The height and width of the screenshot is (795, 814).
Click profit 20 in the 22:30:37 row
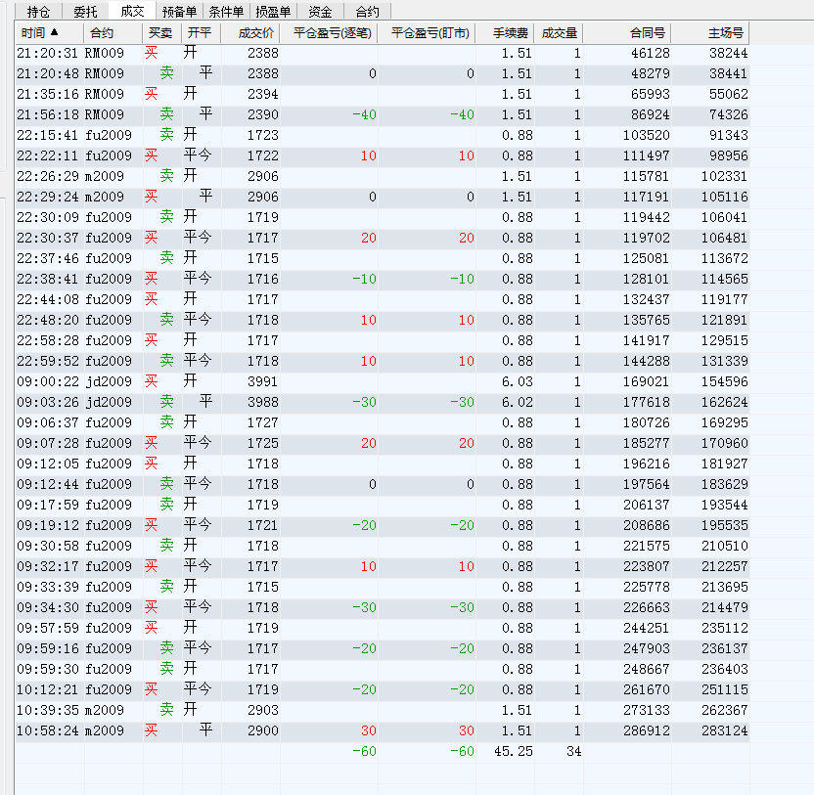click(369, 239)
